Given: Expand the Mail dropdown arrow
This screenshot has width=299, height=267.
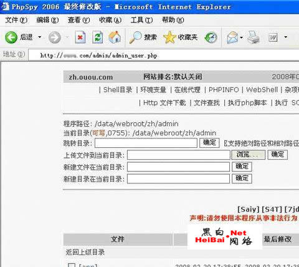Looking at the screenshot, I should pos(241,37).
